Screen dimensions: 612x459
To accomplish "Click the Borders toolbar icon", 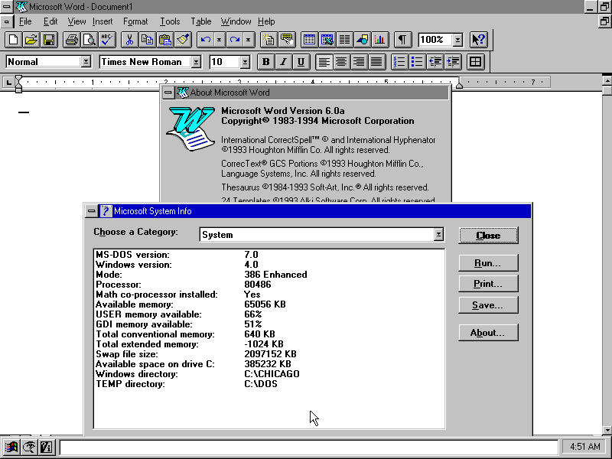I will pyautogui.click(x=475, y=62).
